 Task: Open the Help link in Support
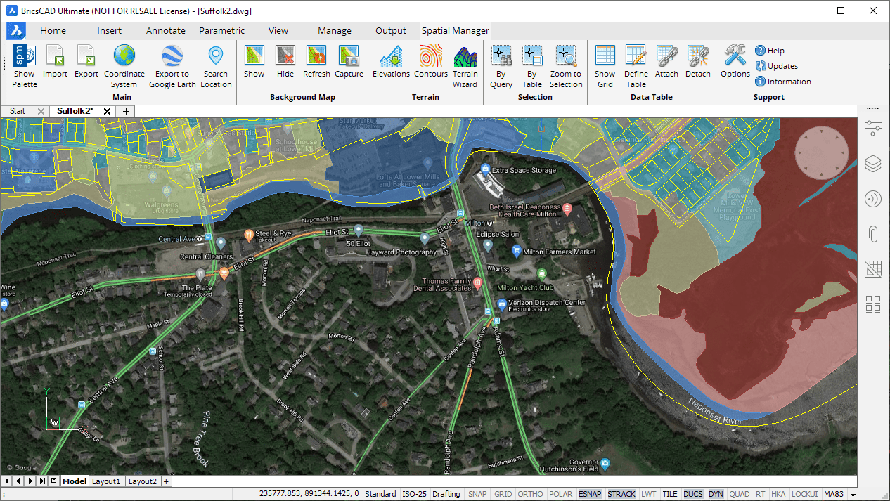[769, 51]
